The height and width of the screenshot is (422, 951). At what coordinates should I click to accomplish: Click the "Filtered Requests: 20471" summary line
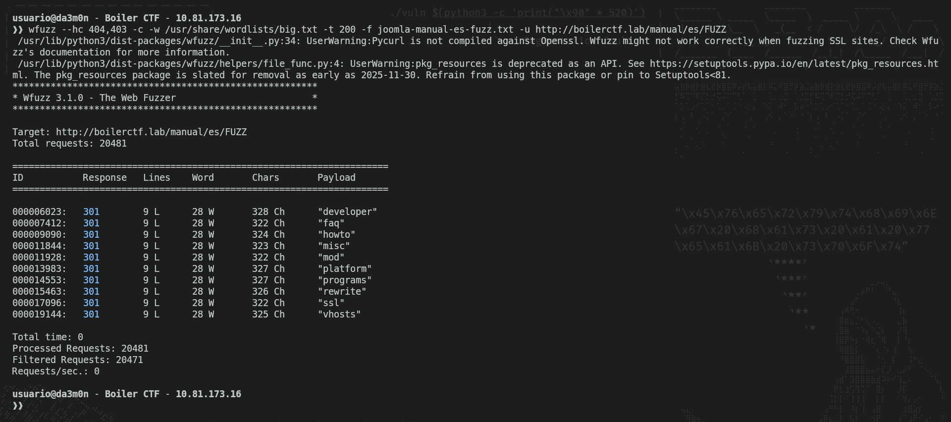point(78,360)
